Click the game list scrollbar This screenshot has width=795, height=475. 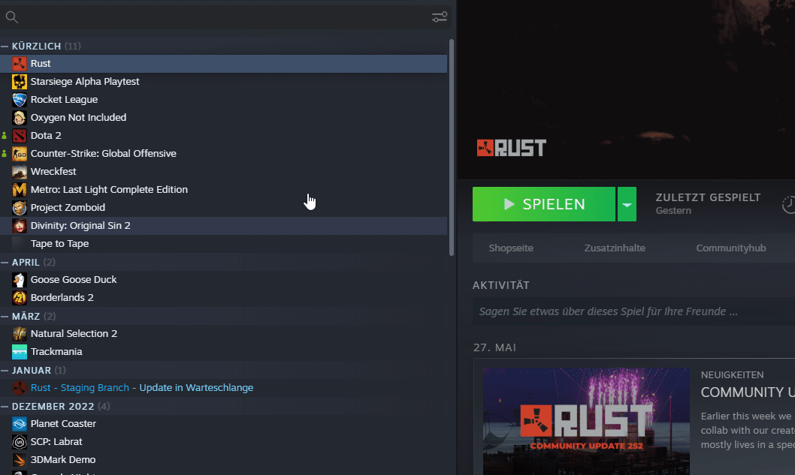(x=452, y=147)
